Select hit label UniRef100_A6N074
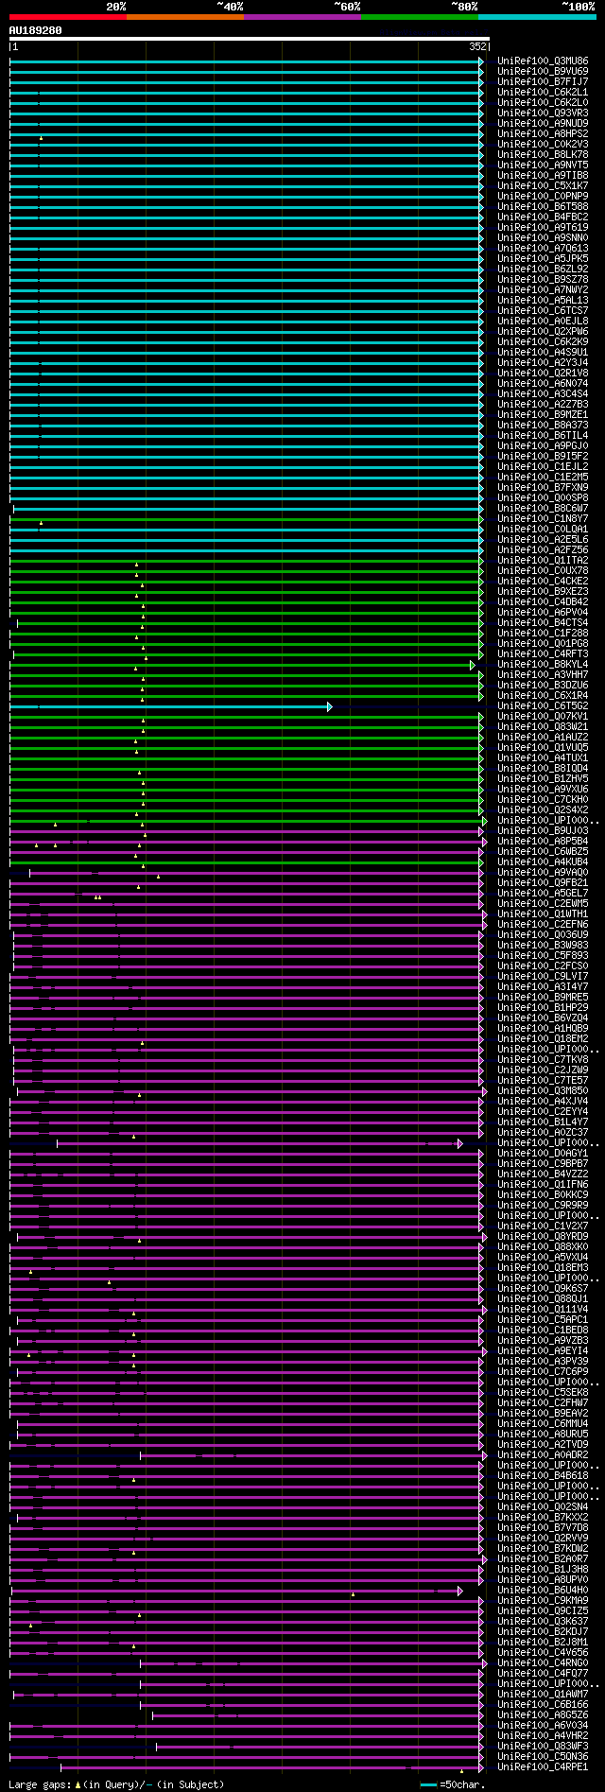The width and height of the screenshot is (605, 1792). pos(543,383)
